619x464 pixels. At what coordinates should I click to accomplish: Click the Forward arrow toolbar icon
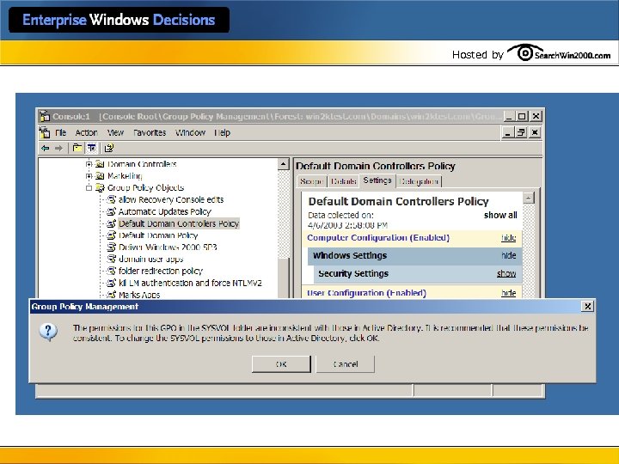pos(58,148)
